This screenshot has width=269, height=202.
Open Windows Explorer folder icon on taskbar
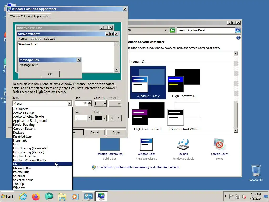(x=62, y=197)
